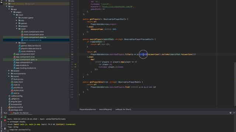Image resolution: width=236 pixels, height=132 pixels.
Task: Expand the environments folder
Action: pyautogui.click(x=9, y=74)
